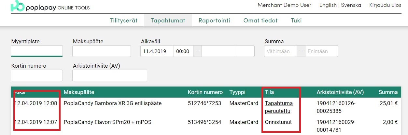Click the Vähintään minimum amount field

tap(280, 51)
